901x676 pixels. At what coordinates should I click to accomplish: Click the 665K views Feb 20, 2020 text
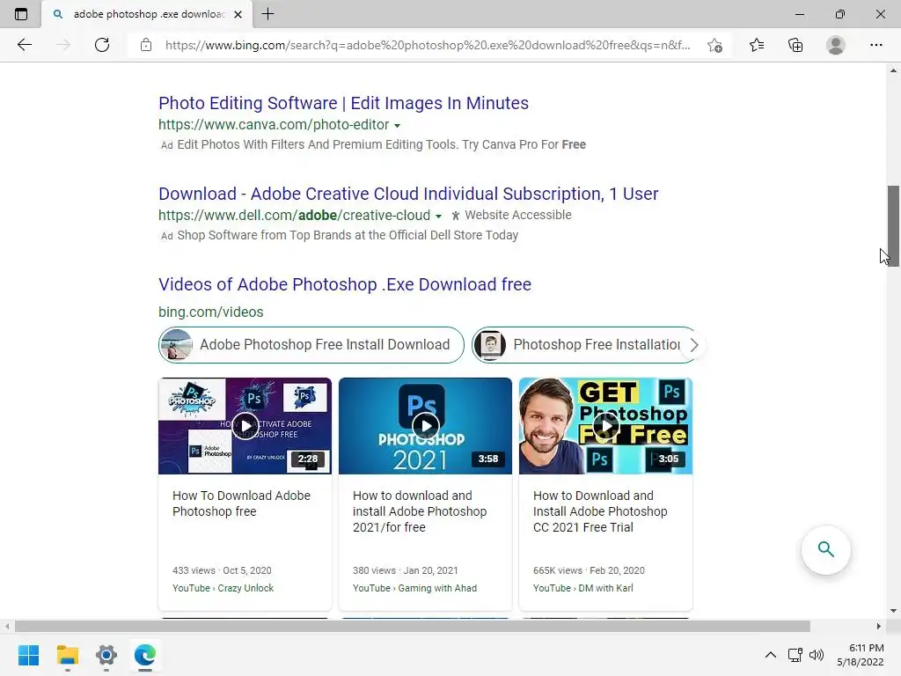pos(589,570)
